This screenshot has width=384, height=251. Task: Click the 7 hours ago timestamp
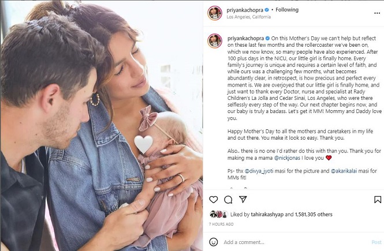click(221, 224)
